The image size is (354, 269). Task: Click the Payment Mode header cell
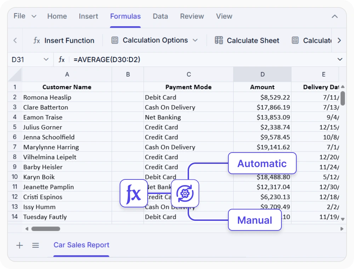click(x=189, y=87)
